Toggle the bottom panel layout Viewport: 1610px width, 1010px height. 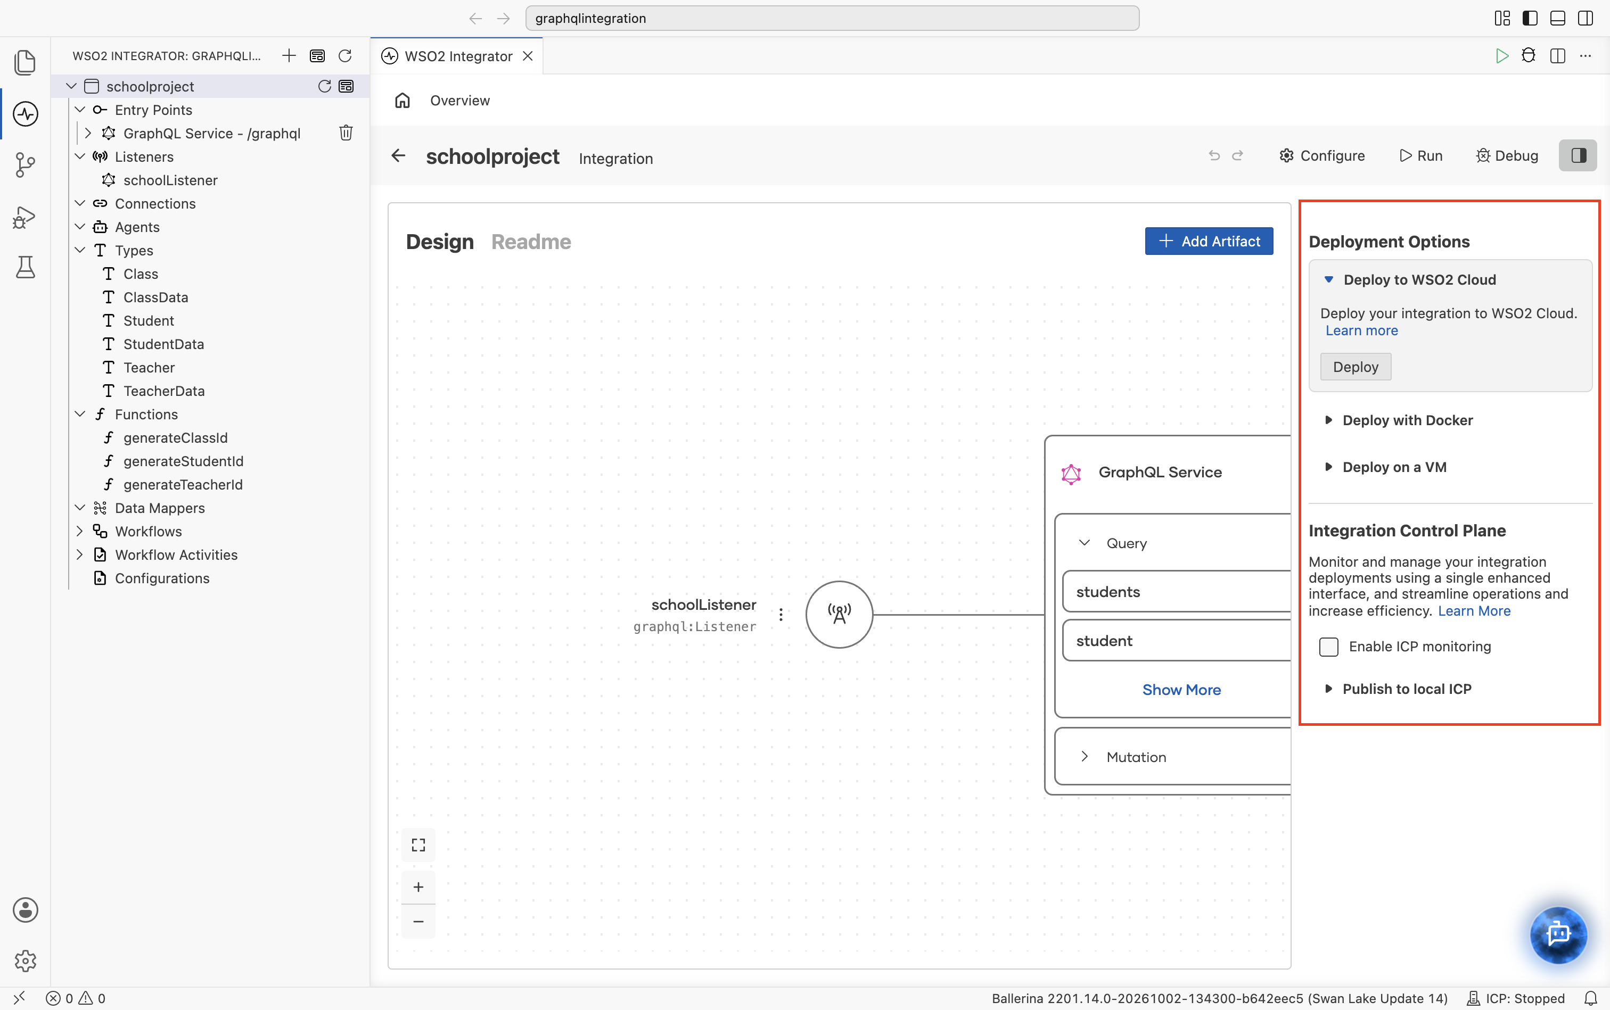pos(1557,18)
